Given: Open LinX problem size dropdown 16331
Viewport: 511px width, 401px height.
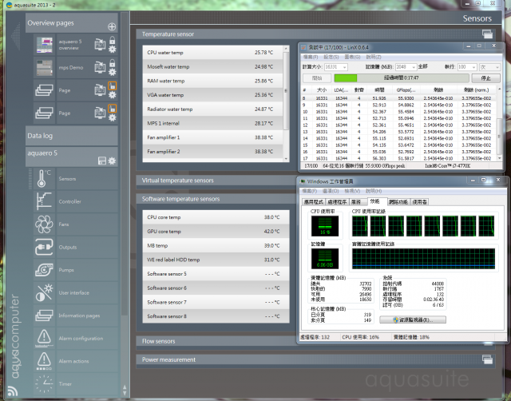Looking at the screenshot, I should coord(335,67).
